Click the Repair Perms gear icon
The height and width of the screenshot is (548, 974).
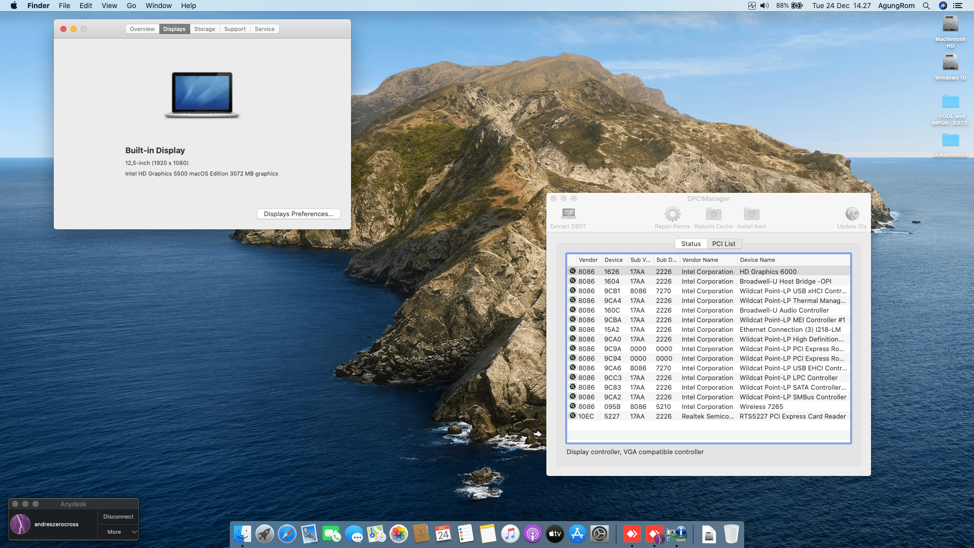click(672, 214)
